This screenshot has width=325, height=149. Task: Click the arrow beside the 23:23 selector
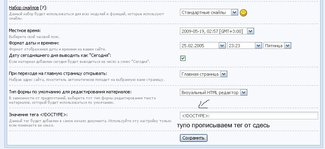coord(258,46)
